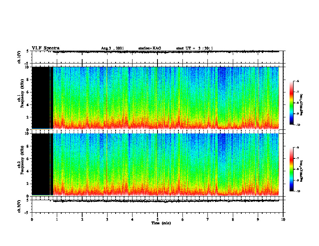This screenshot has height=246, width=319.
Task: Select the date text "Aug.3 , 2021"
Action: [112, 48]
